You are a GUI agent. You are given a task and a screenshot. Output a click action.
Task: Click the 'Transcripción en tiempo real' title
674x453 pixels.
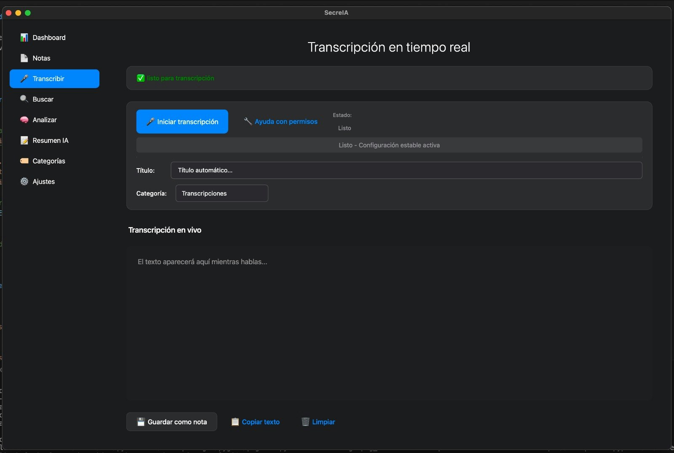[x=389, y=47]
